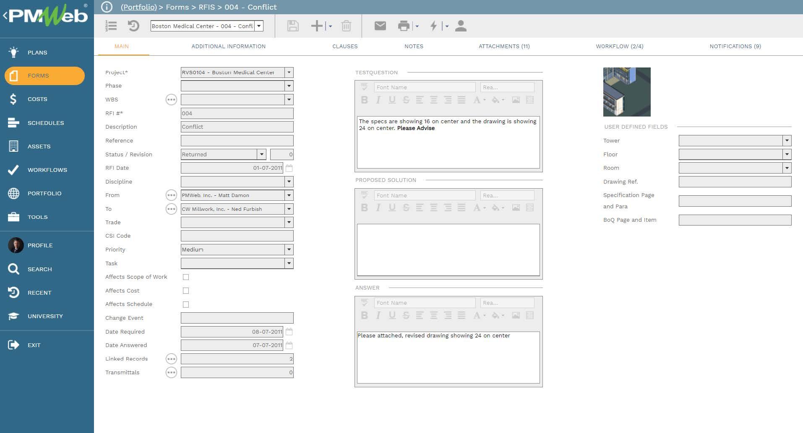Viewport: 803px width, 433px height.
Task: Expand the Priority dropdown showing Medium
Action: (289, 250)
